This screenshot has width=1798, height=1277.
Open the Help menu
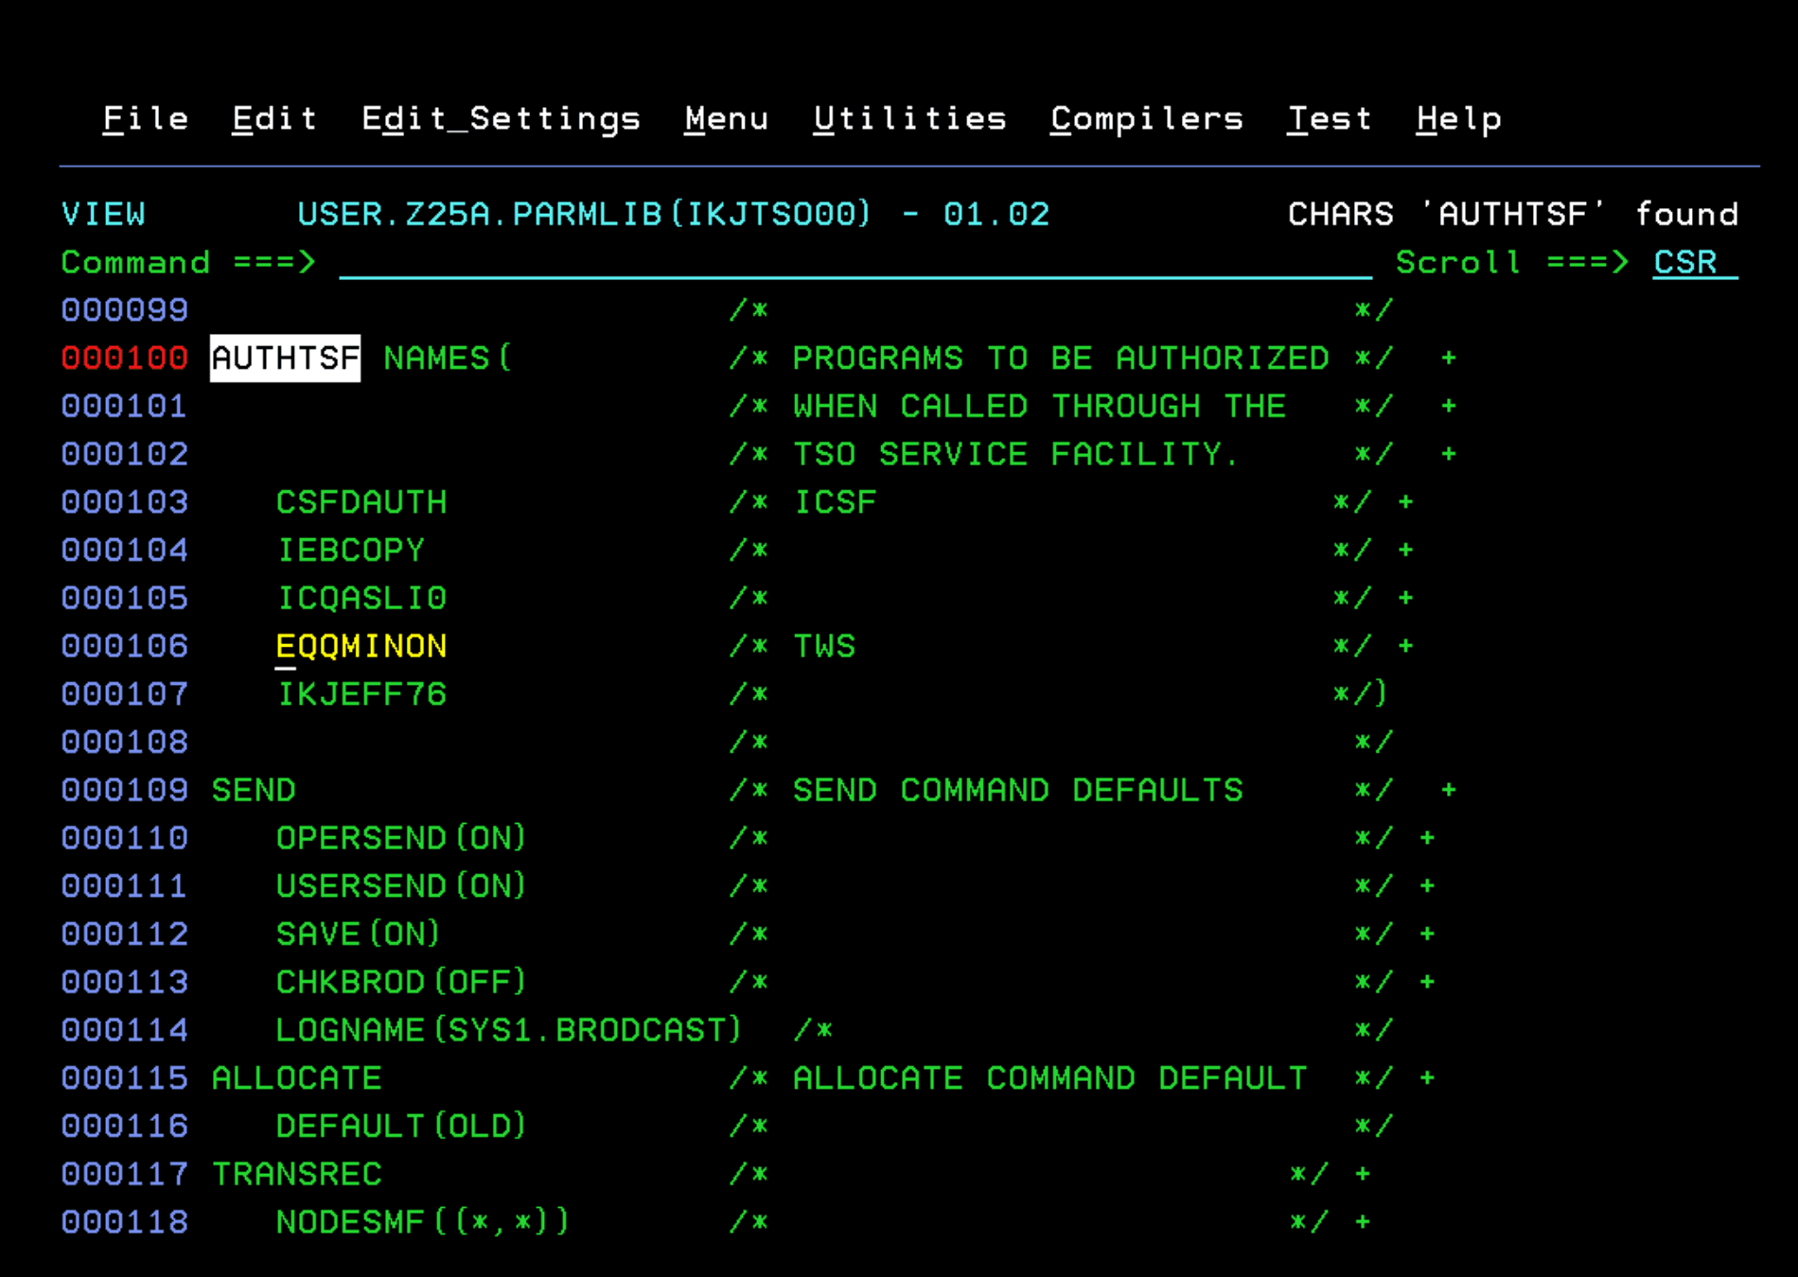pos(1458,119)
